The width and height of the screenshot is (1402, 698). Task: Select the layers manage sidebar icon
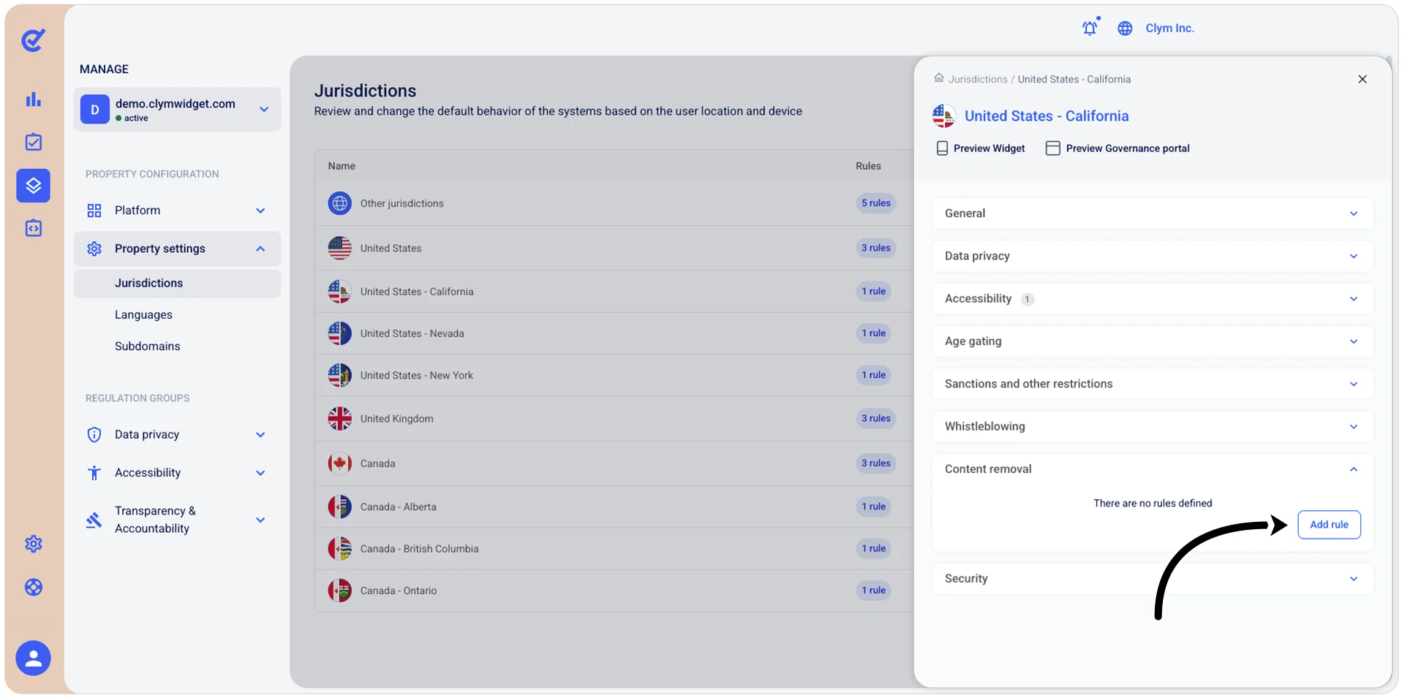pyautogui.click(x=34, y=186)
